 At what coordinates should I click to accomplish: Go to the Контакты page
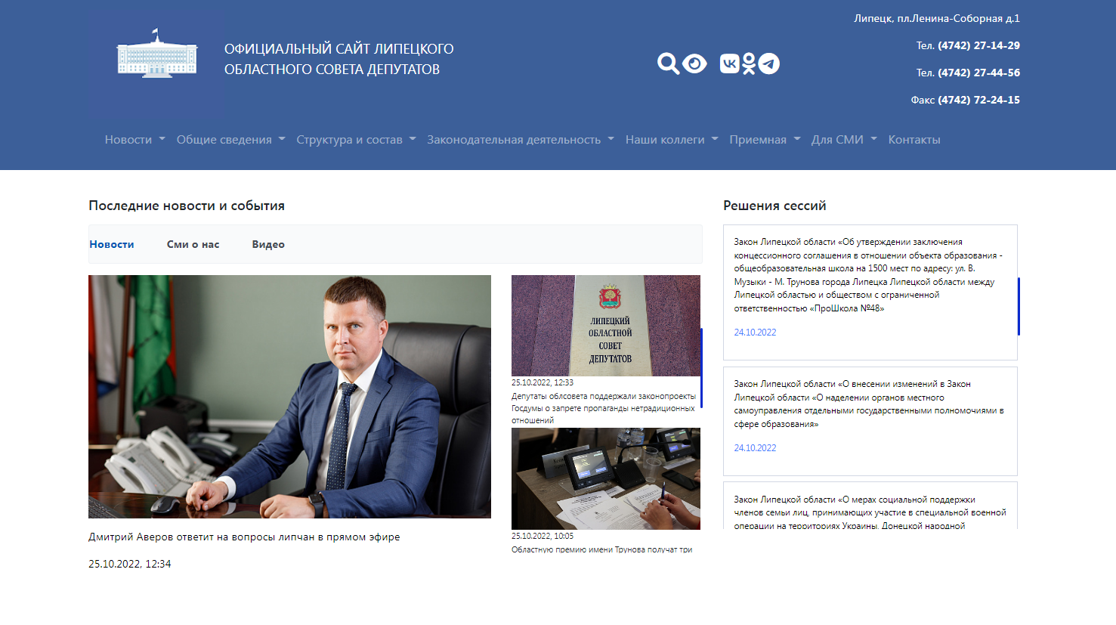(x=914, y=140)
